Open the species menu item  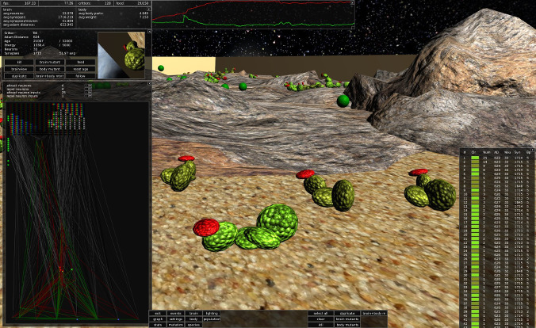click(x=194, y=325)
